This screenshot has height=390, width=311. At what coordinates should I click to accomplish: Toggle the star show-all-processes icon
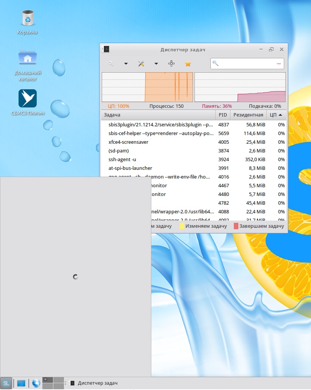tap(188, 64)
